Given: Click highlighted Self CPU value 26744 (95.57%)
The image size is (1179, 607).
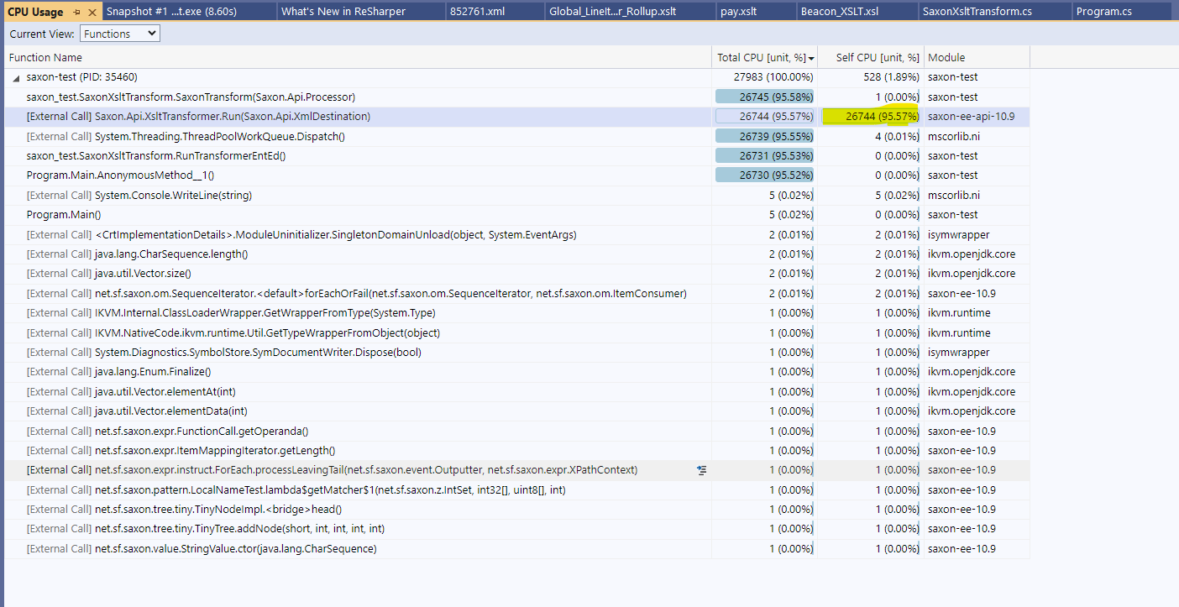Looking at the screenshot, I should click(871, 117).
